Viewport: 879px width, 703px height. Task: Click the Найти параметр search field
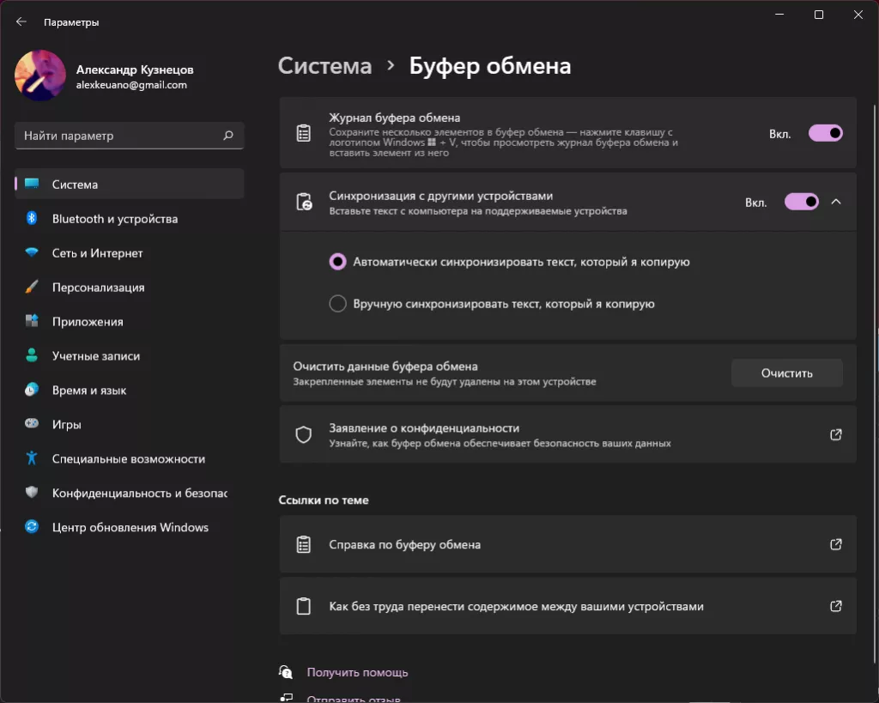click(120, 136)
